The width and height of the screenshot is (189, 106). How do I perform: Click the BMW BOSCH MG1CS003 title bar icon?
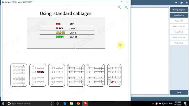click(3, 2)
